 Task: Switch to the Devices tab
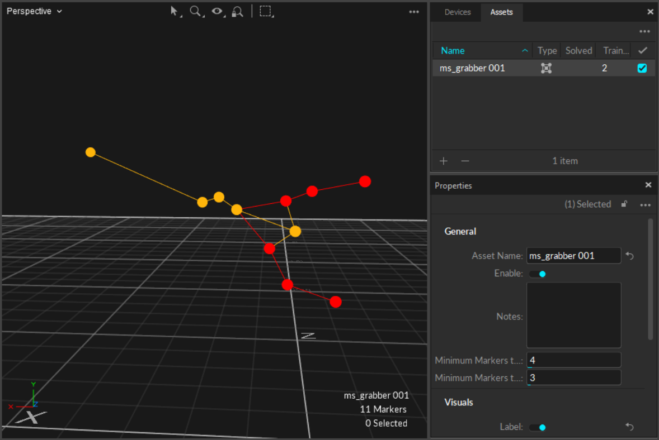457,12
